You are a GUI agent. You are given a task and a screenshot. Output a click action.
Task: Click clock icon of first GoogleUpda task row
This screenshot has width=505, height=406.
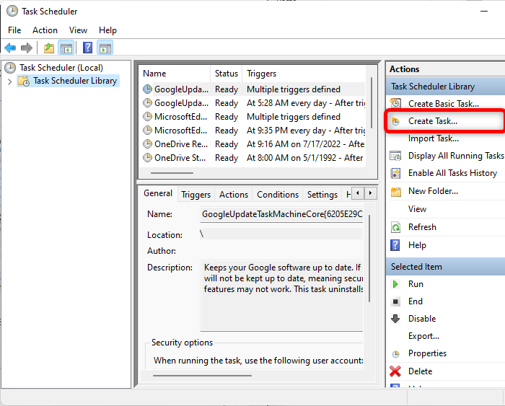tap(147, 89)
